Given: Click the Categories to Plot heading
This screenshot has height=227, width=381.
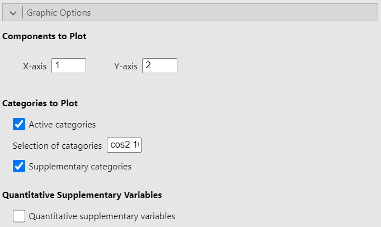Looking at the screenshot, I should click(x=40, y=103).
